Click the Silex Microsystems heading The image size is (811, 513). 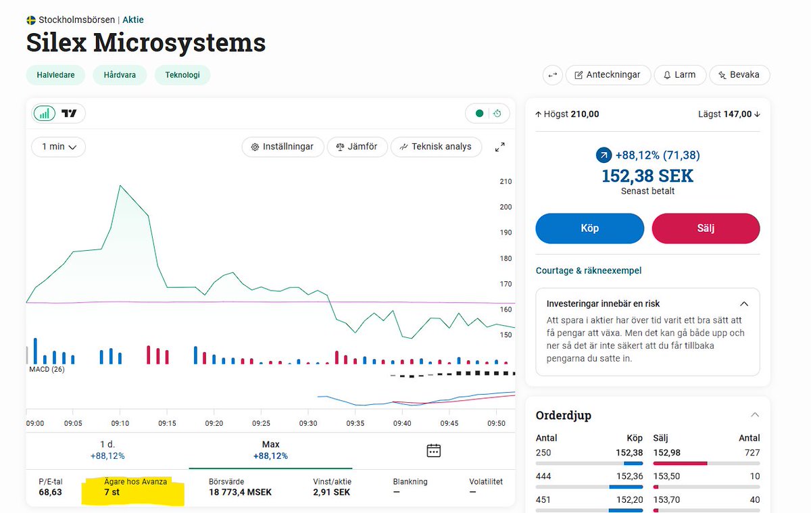pyautogui.click(x=146, y=43)
